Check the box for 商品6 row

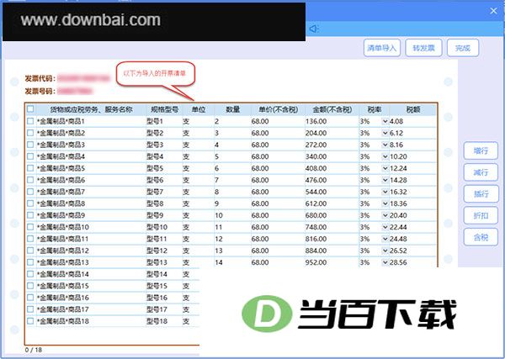click(30, 180)
